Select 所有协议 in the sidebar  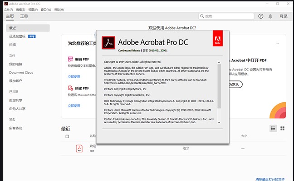(15, 128)
